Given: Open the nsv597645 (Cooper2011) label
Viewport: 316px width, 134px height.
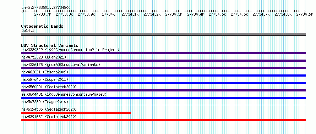Looking at the screenshot, I should (x=45, y=79).
